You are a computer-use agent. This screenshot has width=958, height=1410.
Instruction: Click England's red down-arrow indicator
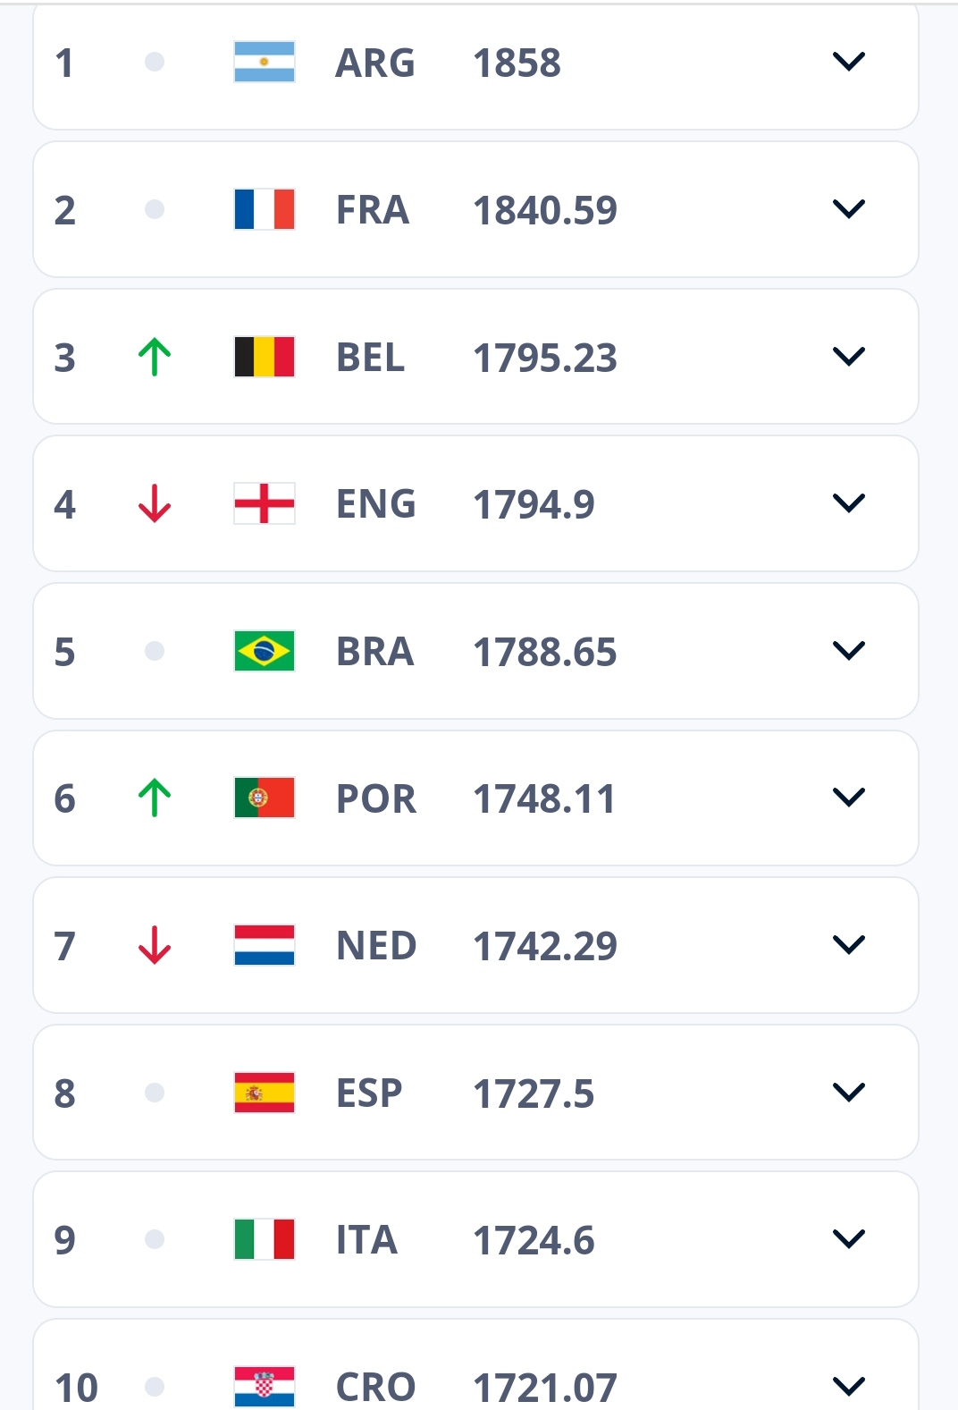(x=155, y=503)
